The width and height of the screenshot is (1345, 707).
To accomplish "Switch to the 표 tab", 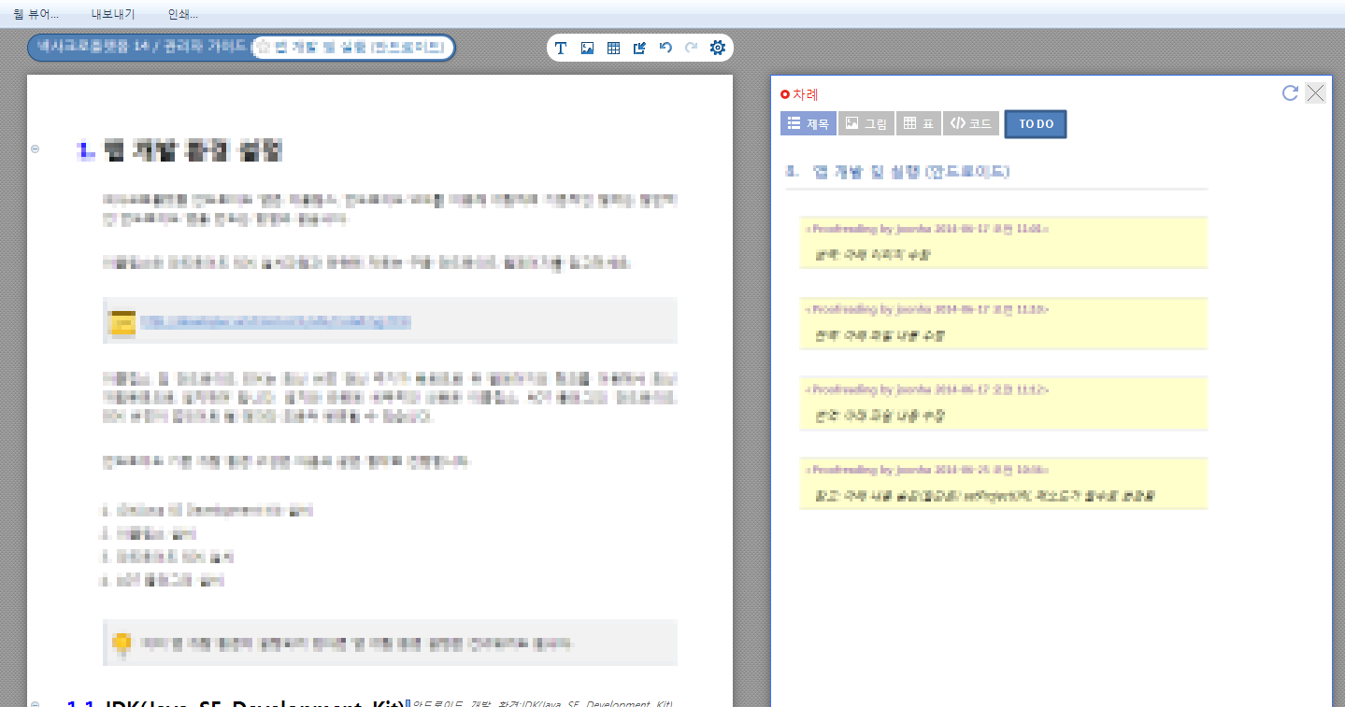I will [919, 123].
